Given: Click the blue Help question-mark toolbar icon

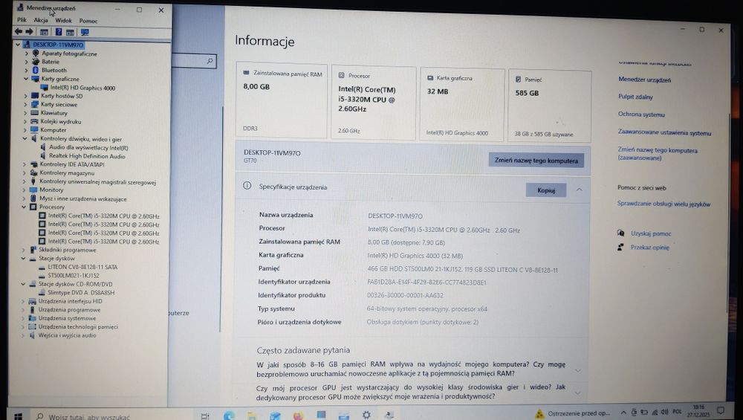Looking at the screenshot, I should (58, 32).
